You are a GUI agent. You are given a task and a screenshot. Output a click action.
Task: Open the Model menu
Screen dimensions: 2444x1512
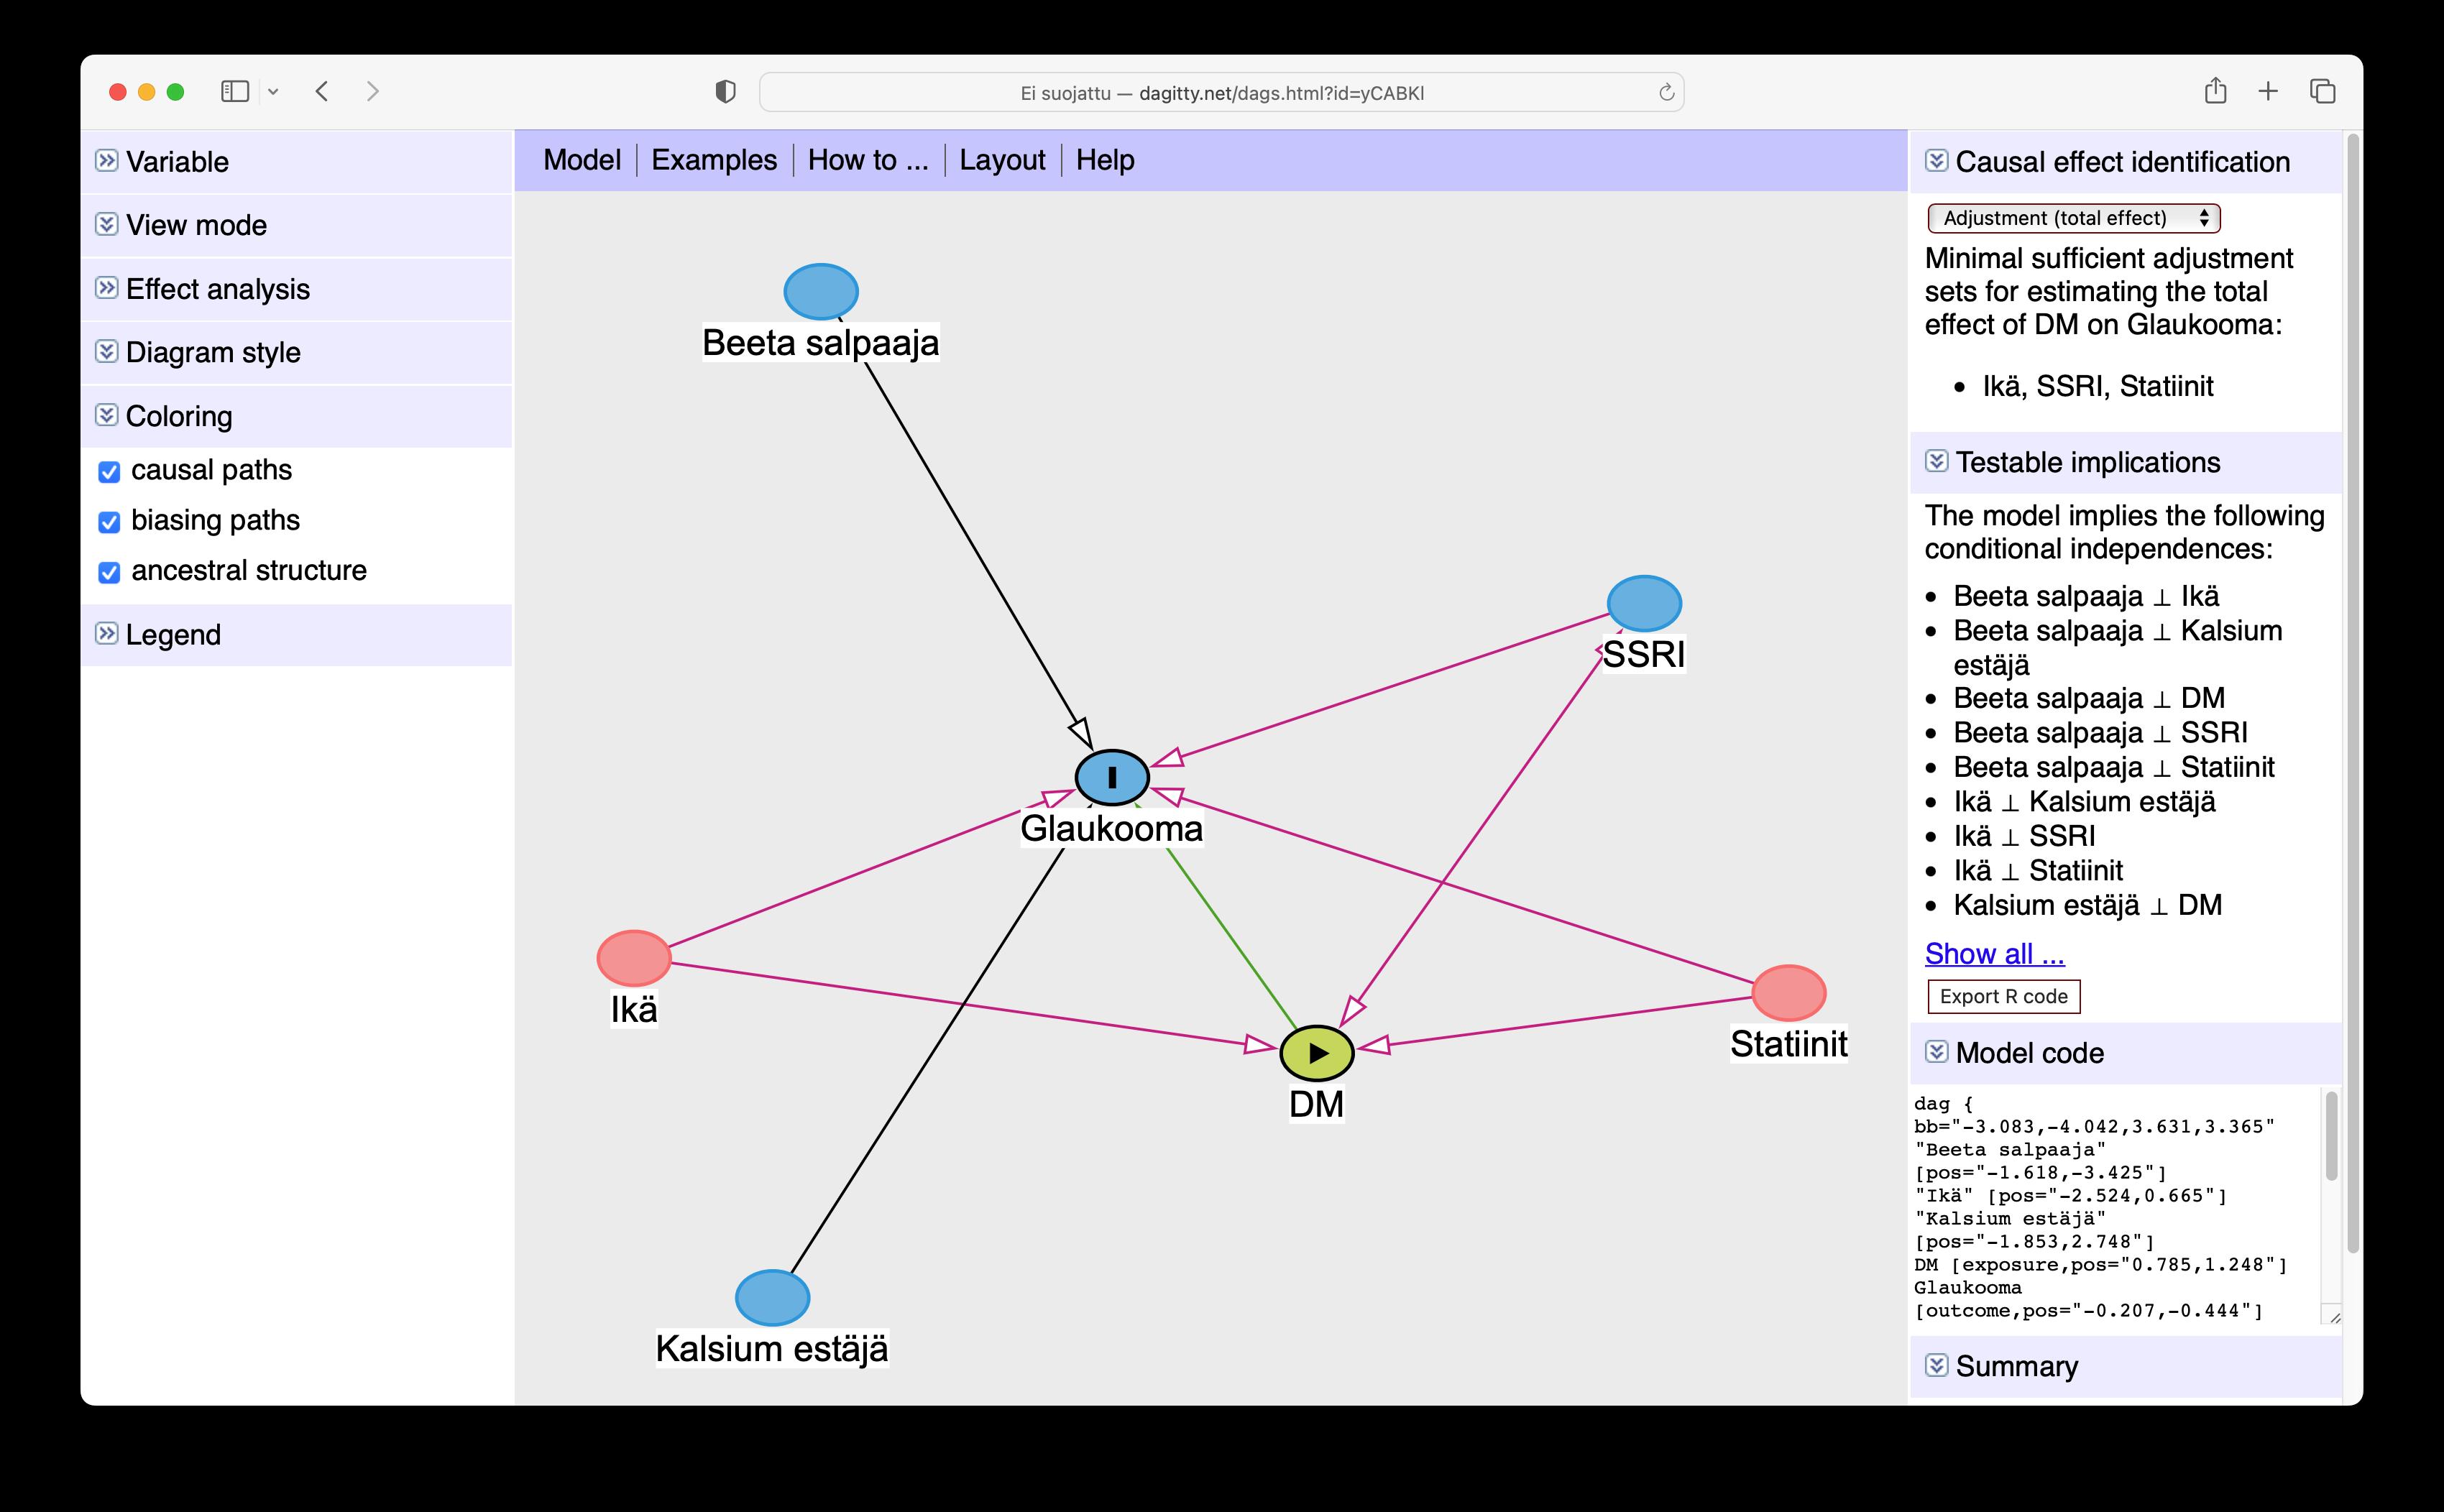(581, 160)
